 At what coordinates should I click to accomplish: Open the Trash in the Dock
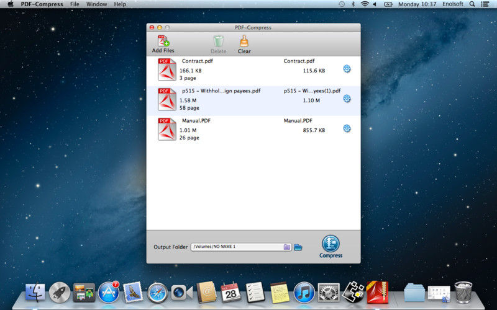[463, 292]
